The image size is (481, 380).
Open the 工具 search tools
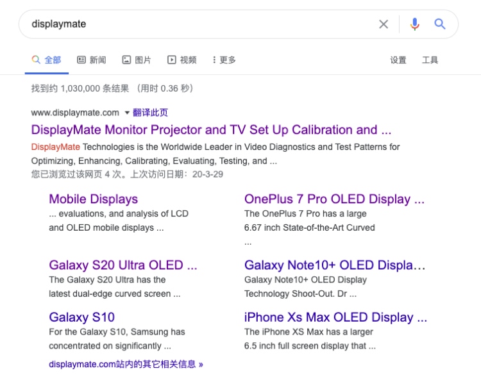click(x=430, y=60)
